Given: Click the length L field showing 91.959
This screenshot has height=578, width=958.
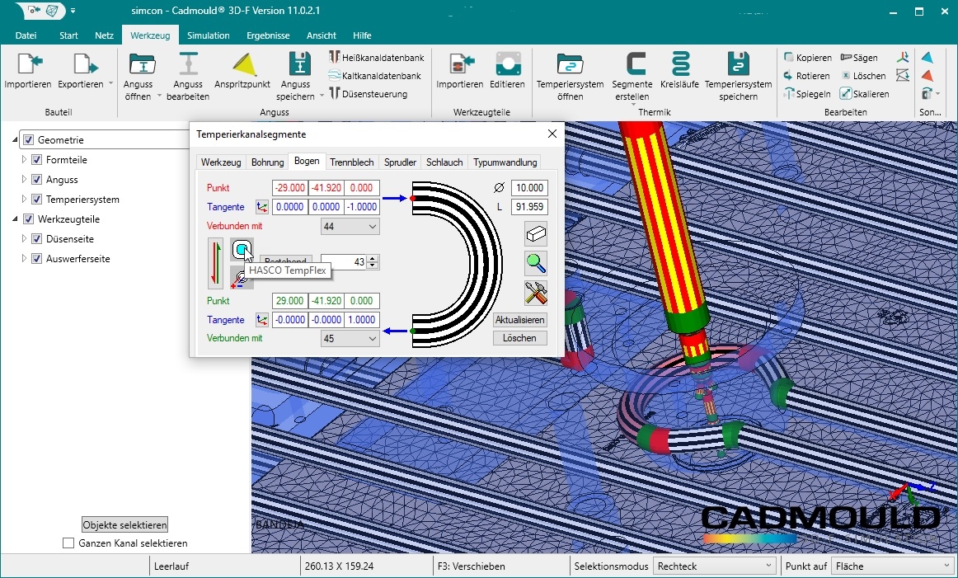Looking at the screenshot, I should point(529,207).
